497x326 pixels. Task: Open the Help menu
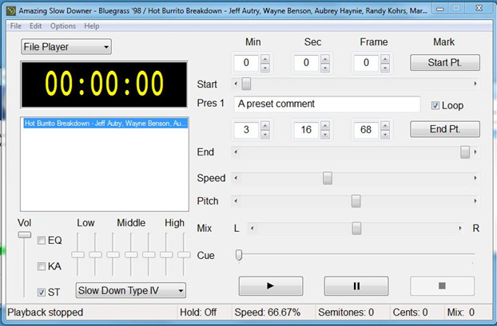pyautogui.click(x=92, y=26)
